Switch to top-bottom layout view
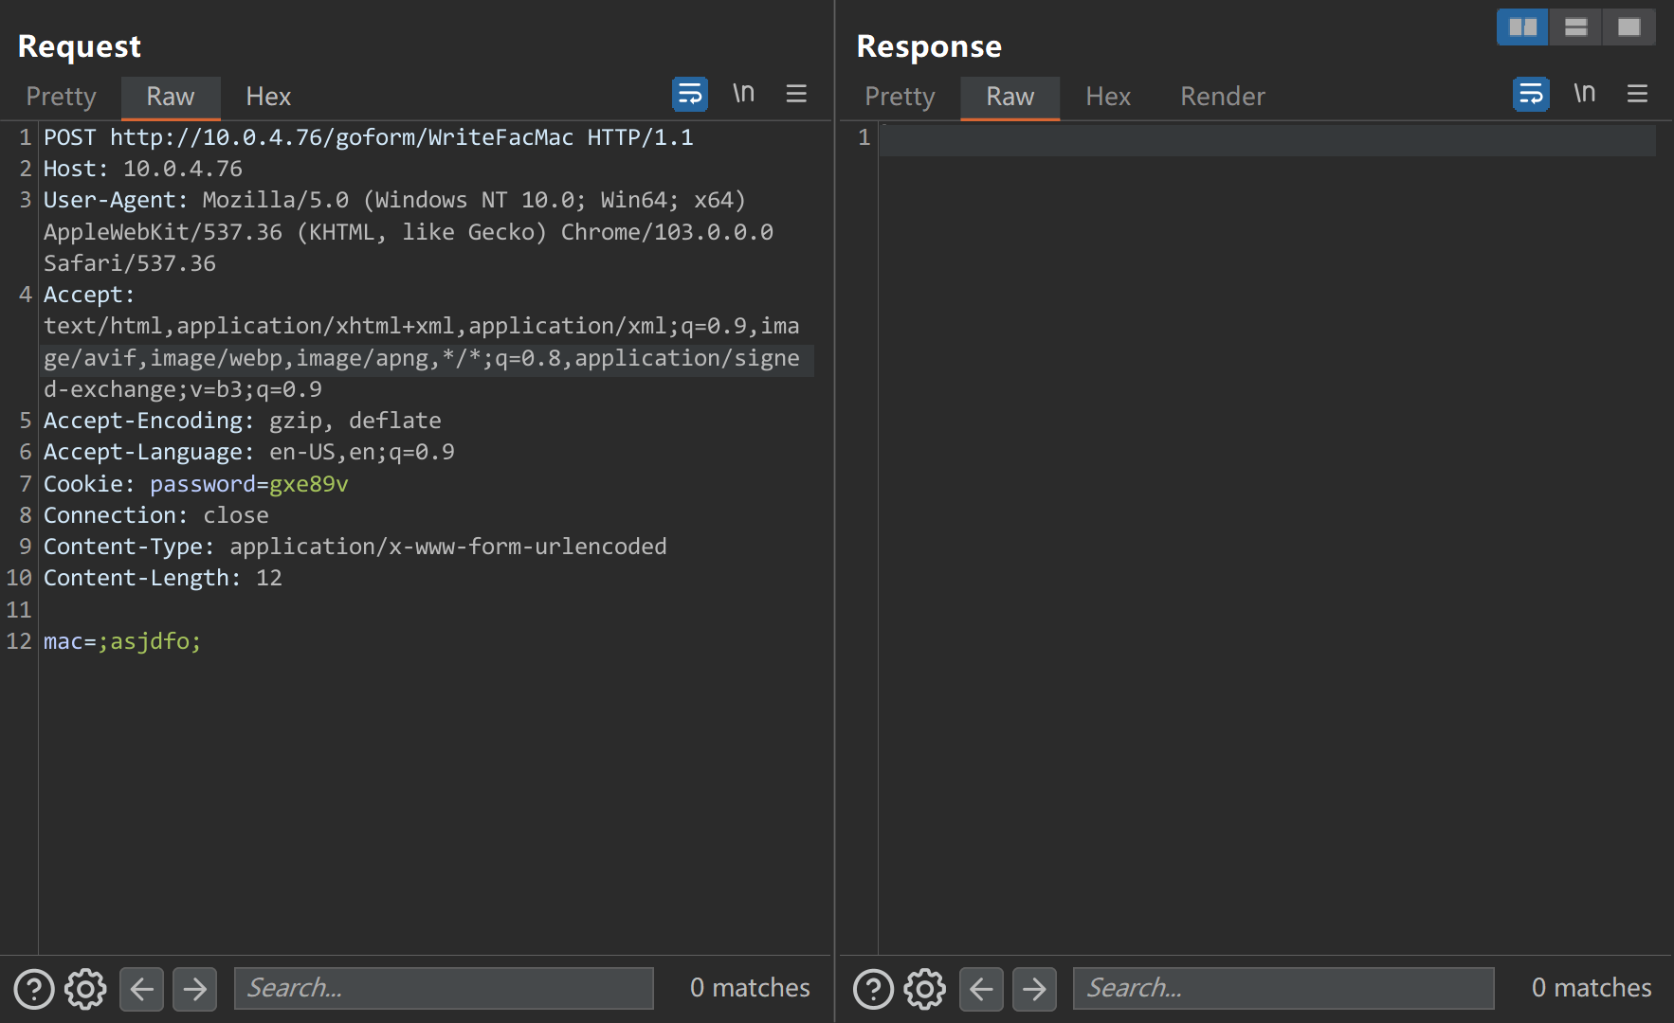The height and width of the screenshot is (1023, 1674). pos(1575,27)
